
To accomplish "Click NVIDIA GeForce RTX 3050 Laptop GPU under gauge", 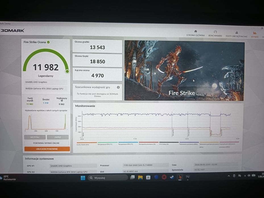I will [x=46, y=89].
